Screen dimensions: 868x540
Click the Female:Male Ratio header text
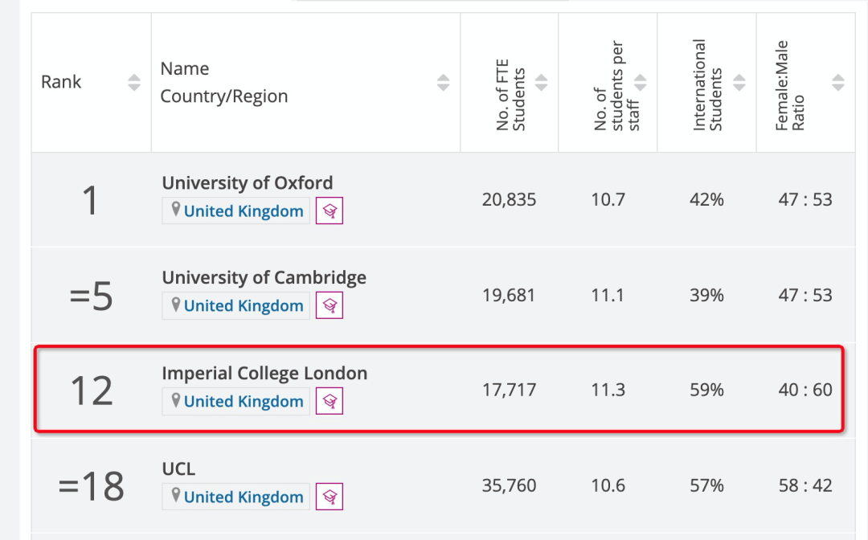pos(789,85)
